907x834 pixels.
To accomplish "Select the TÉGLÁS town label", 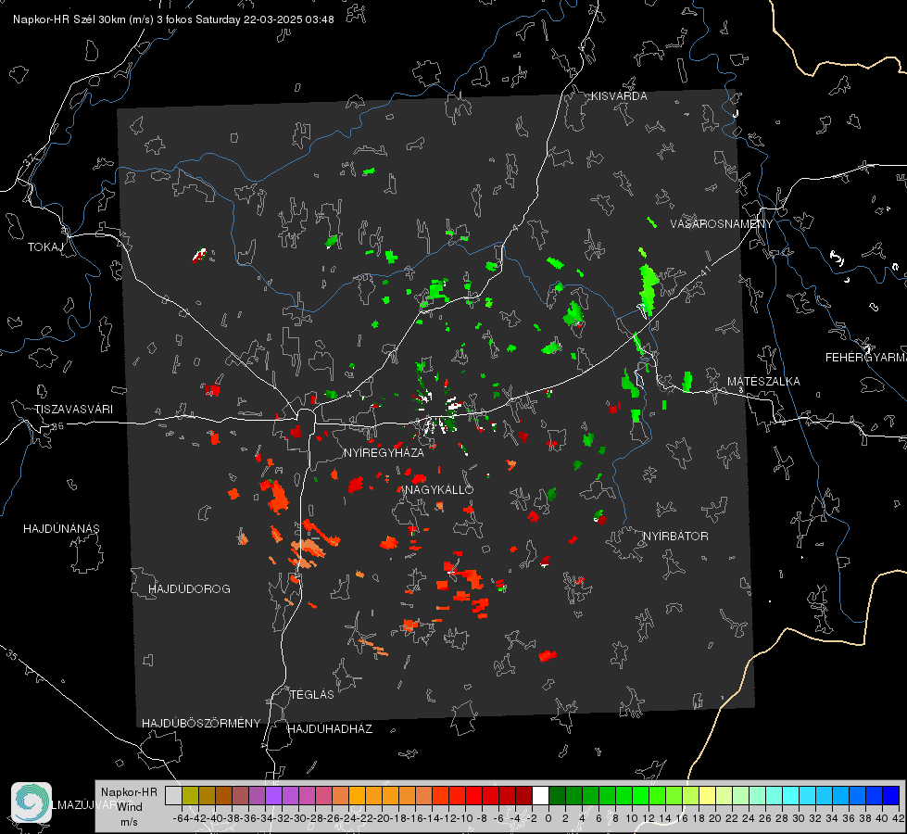I will tap(312, 694).
